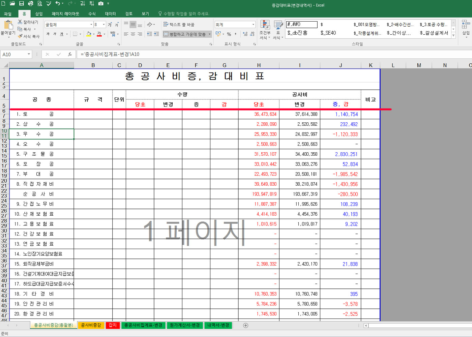The height and width of the screenshot is (337, 472).
Task: Open Conditional Formatting (조건부 서식)
Action: click(x=265, y=30)
